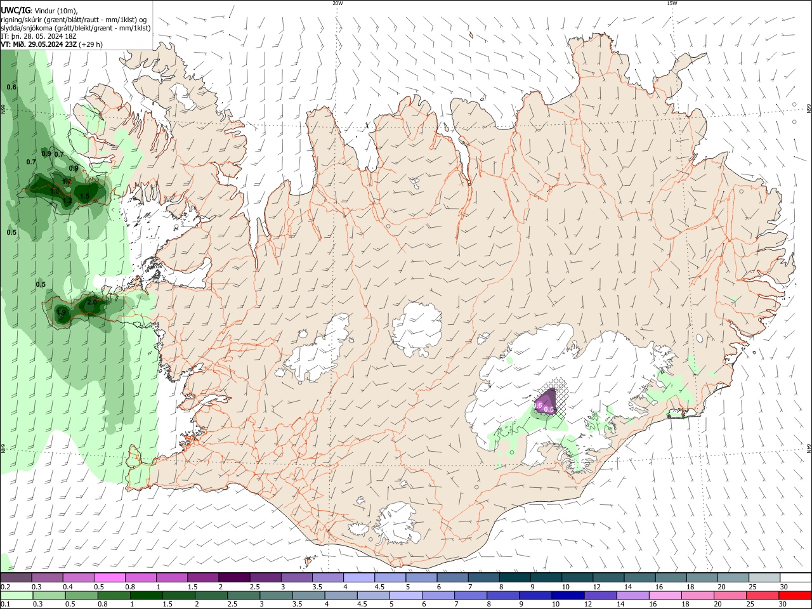Screen dimensions: 812x609
Task: Click the '(+29 h)' forecast offset text
Action: click(91, 44)
